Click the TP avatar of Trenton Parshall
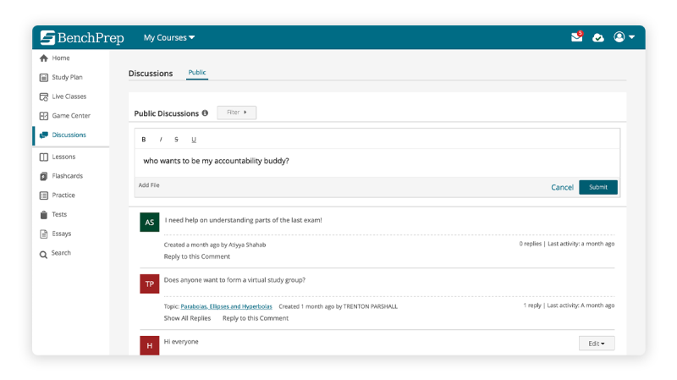Screen dimensions: 677x380 [150, 284]
